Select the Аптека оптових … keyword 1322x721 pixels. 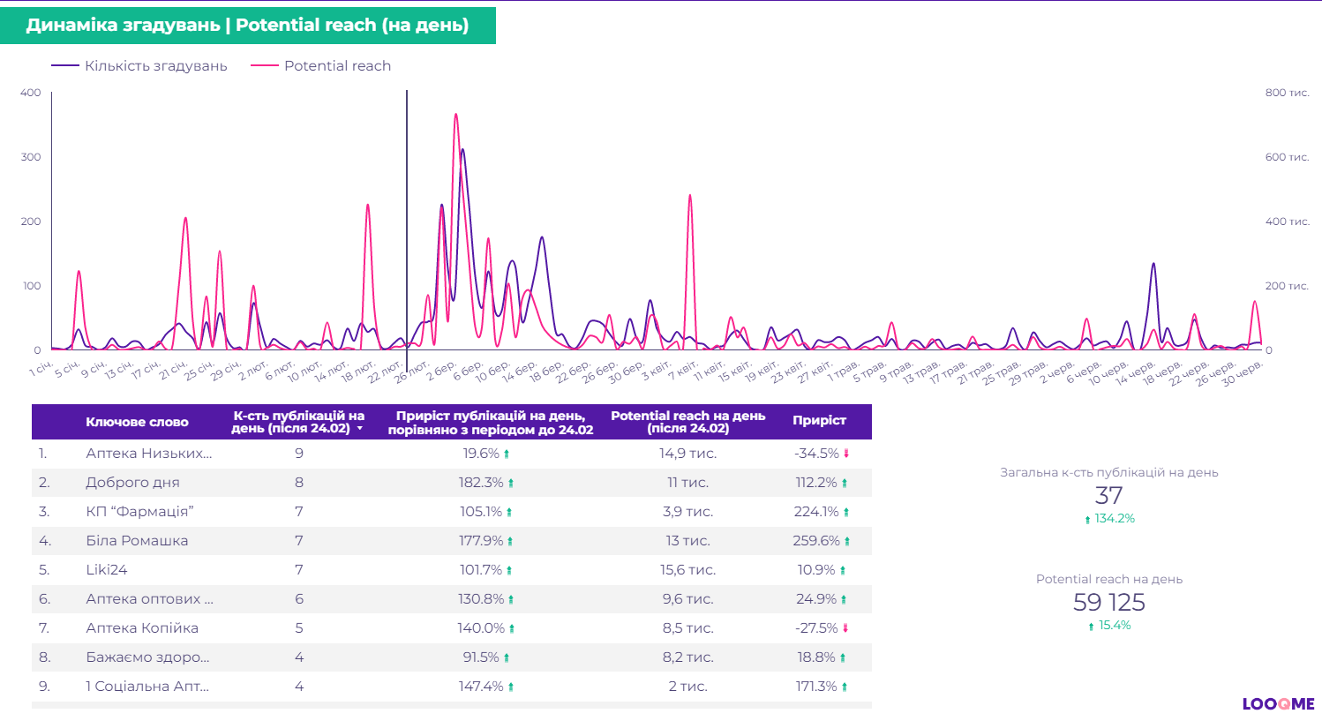pyautogui.click(x=149, y=599)
